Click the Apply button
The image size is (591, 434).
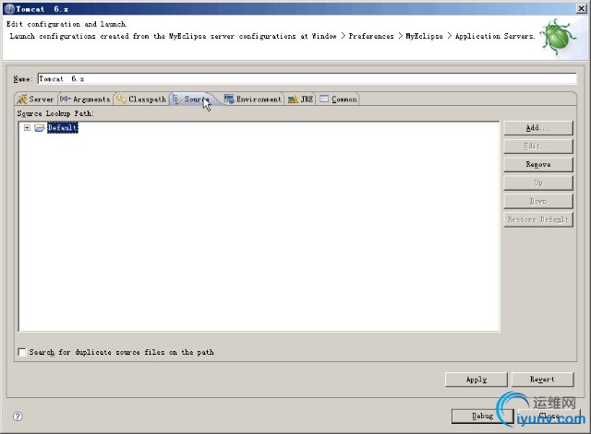pos(476,380)
